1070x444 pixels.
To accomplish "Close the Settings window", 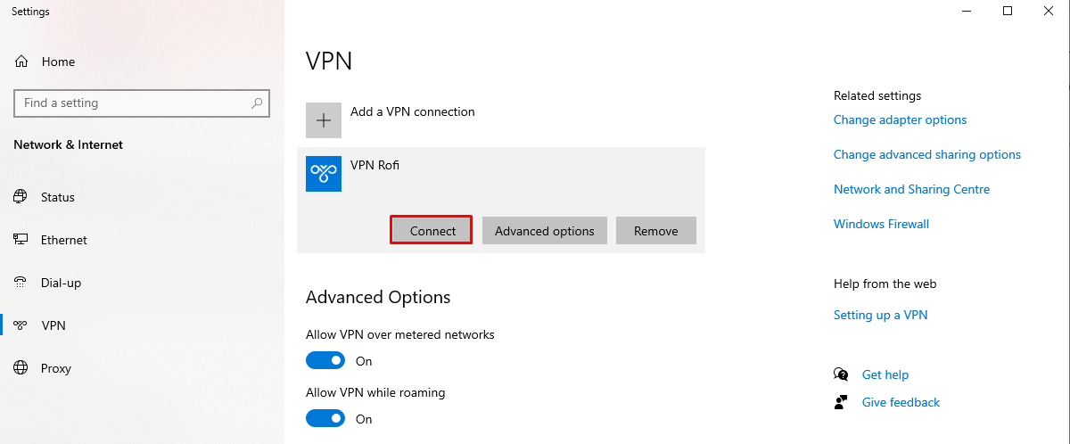I will point(1049,11).
